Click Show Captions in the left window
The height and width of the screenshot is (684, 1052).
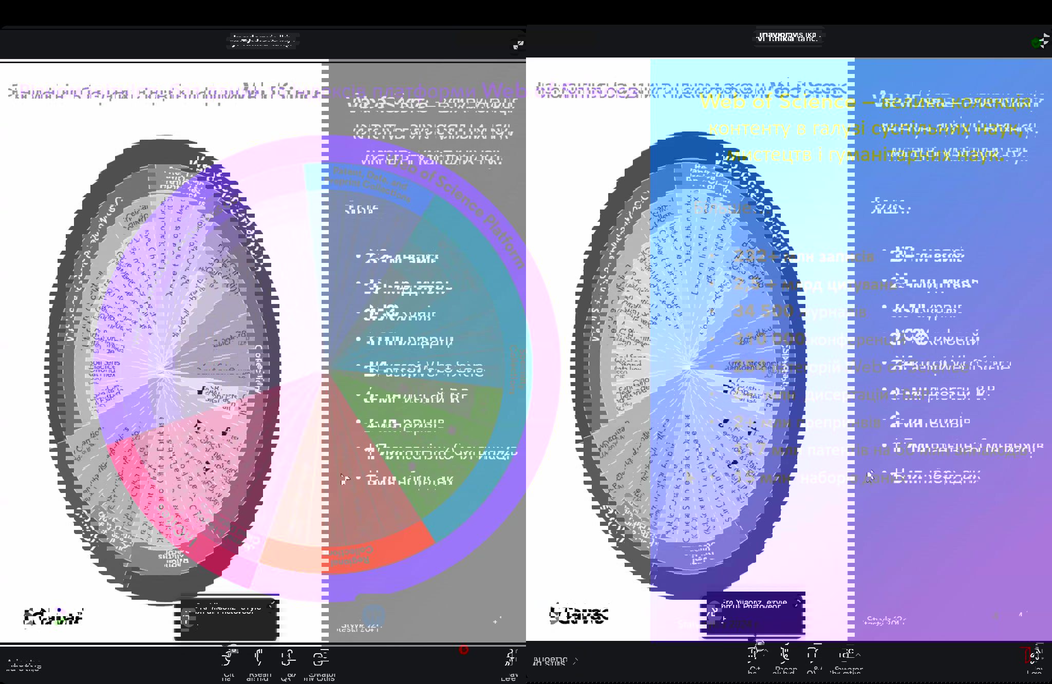[x=321, y=658]
